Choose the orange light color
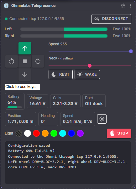Image resolution: width=136 pixels, height=189 pixels. click(x=45, y=133)
